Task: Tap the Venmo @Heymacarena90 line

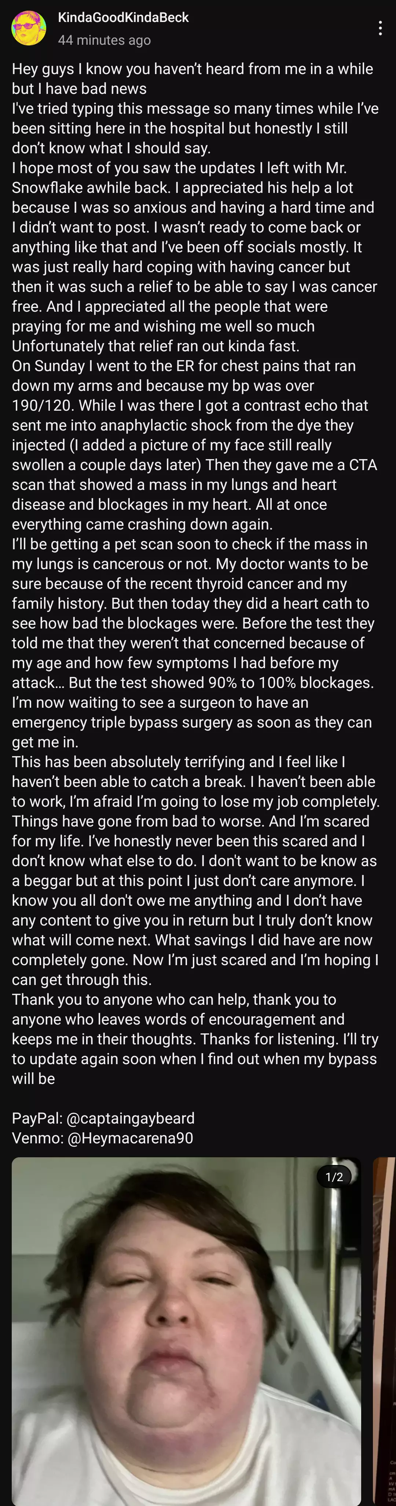Action: (x=102, y=1138)
